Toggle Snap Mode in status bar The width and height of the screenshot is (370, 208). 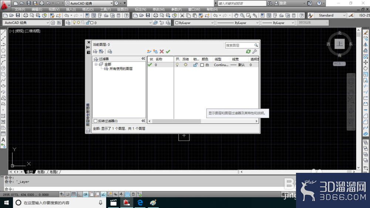68,194
